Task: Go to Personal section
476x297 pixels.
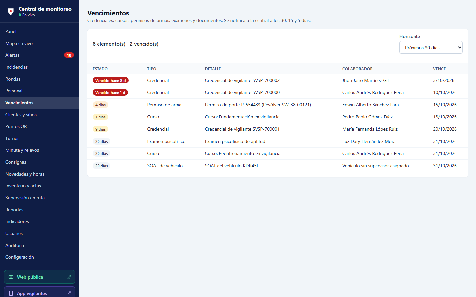Action: (x=40, y=91)
